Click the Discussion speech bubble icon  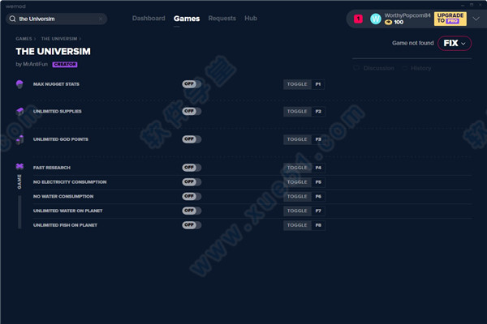pos(356,68)
